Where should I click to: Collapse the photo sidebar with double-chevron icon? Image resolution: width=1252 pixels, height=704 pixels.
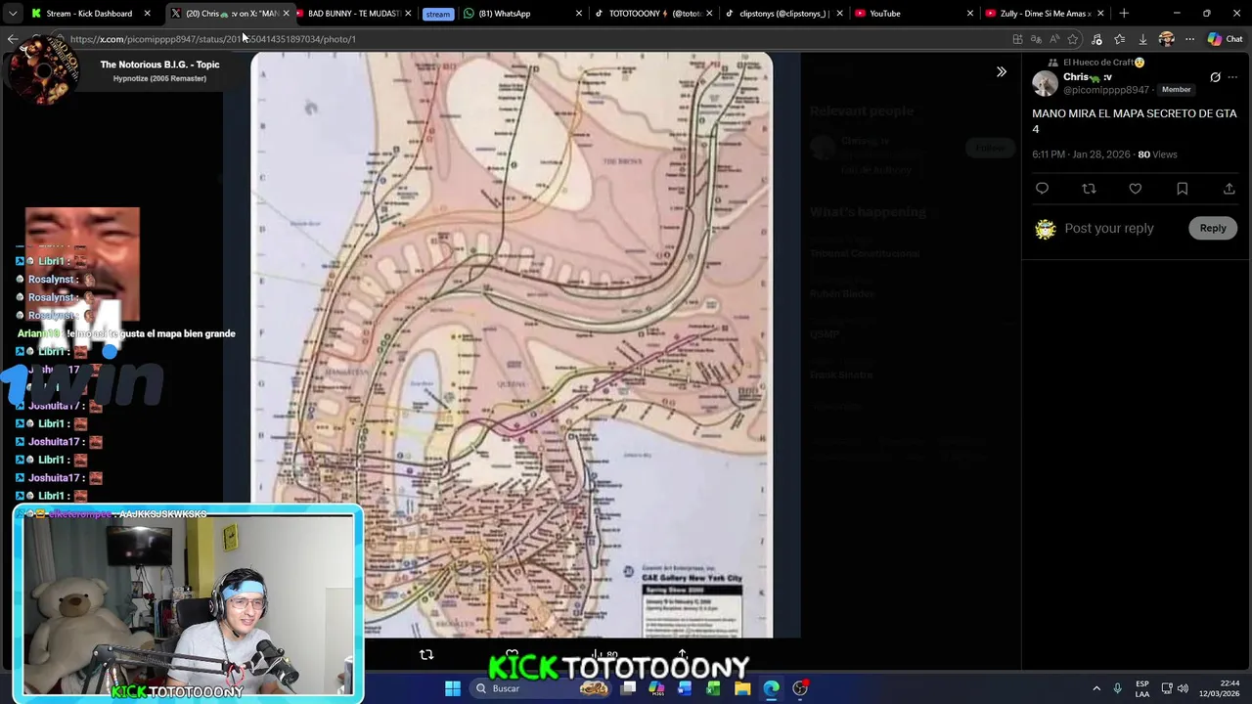click(x=1001, y=71)
